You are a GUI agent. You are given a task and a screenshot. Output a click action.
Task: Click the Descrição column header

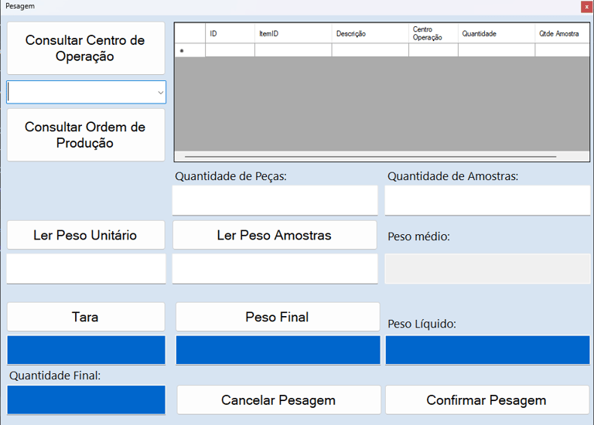[x=370, y=34]
